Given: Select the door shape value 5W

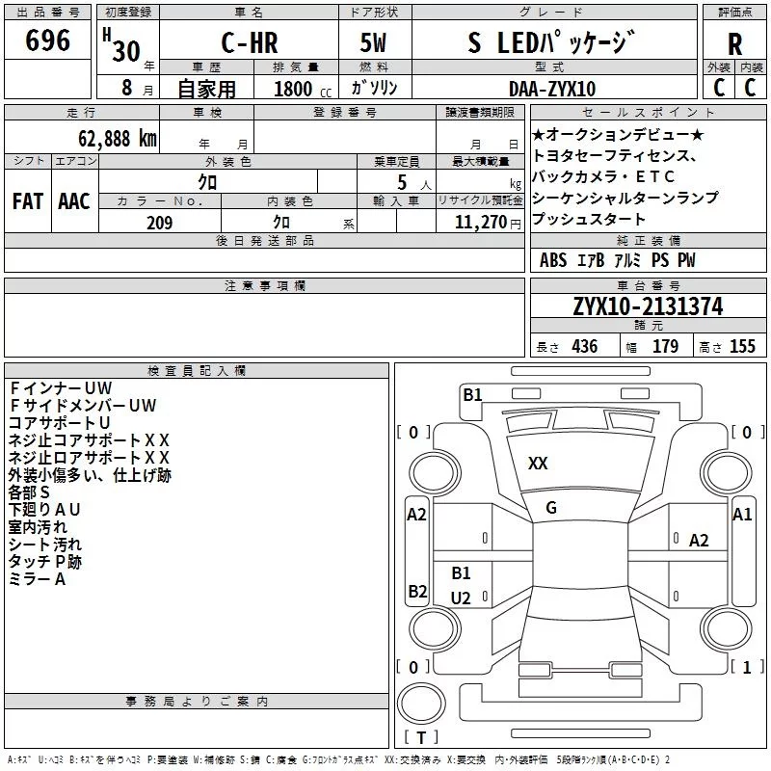Looking at the screenshot, I should coord(373,42).
